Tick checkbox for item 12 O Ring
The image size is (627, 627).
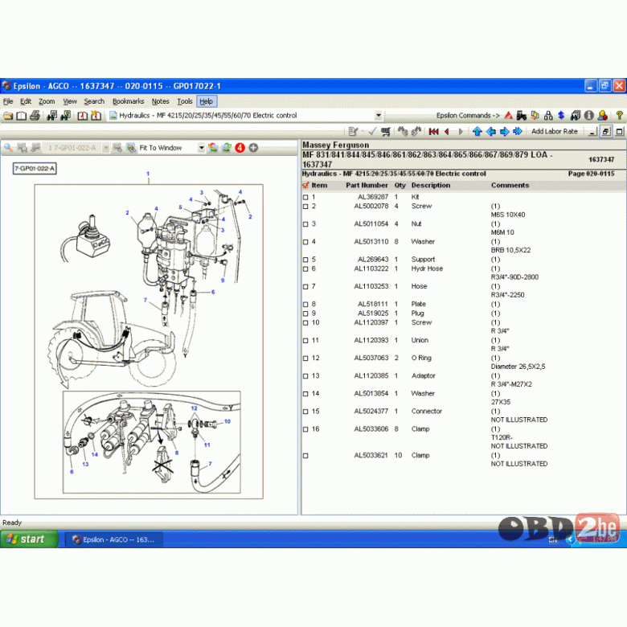pos(305,359)
